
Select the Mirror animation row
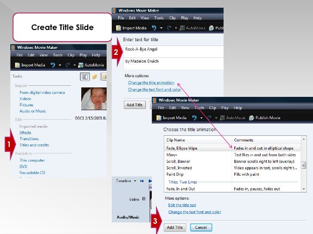click(232, 155)
